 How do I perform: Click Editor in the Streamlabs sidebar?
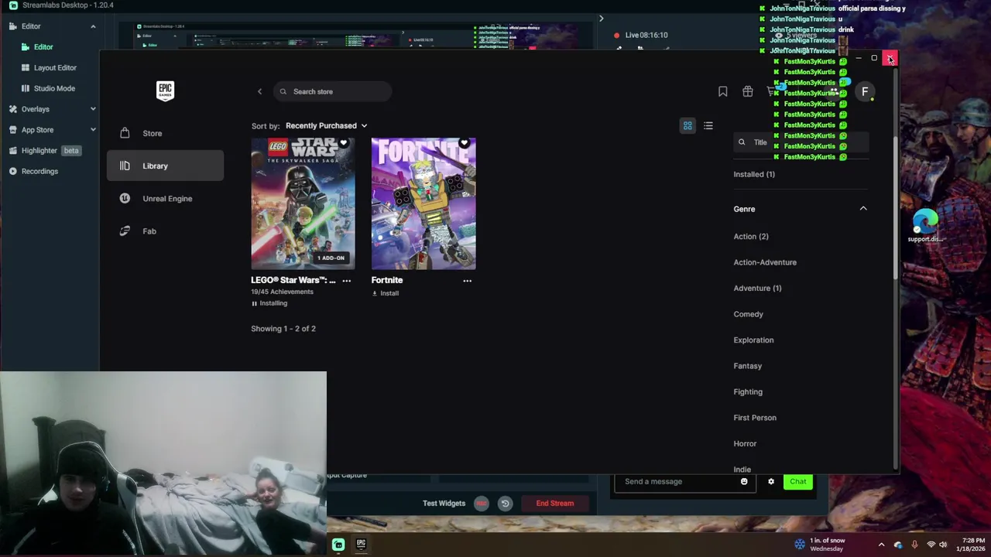pyautogui.click(x=43, y=47)
